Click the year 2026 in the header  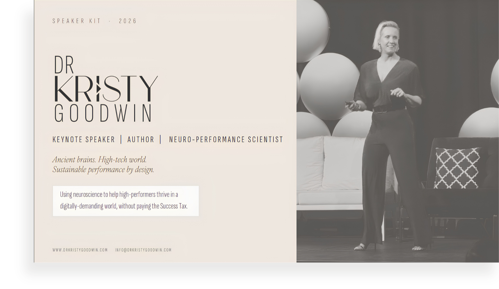(x=128, y=21)
